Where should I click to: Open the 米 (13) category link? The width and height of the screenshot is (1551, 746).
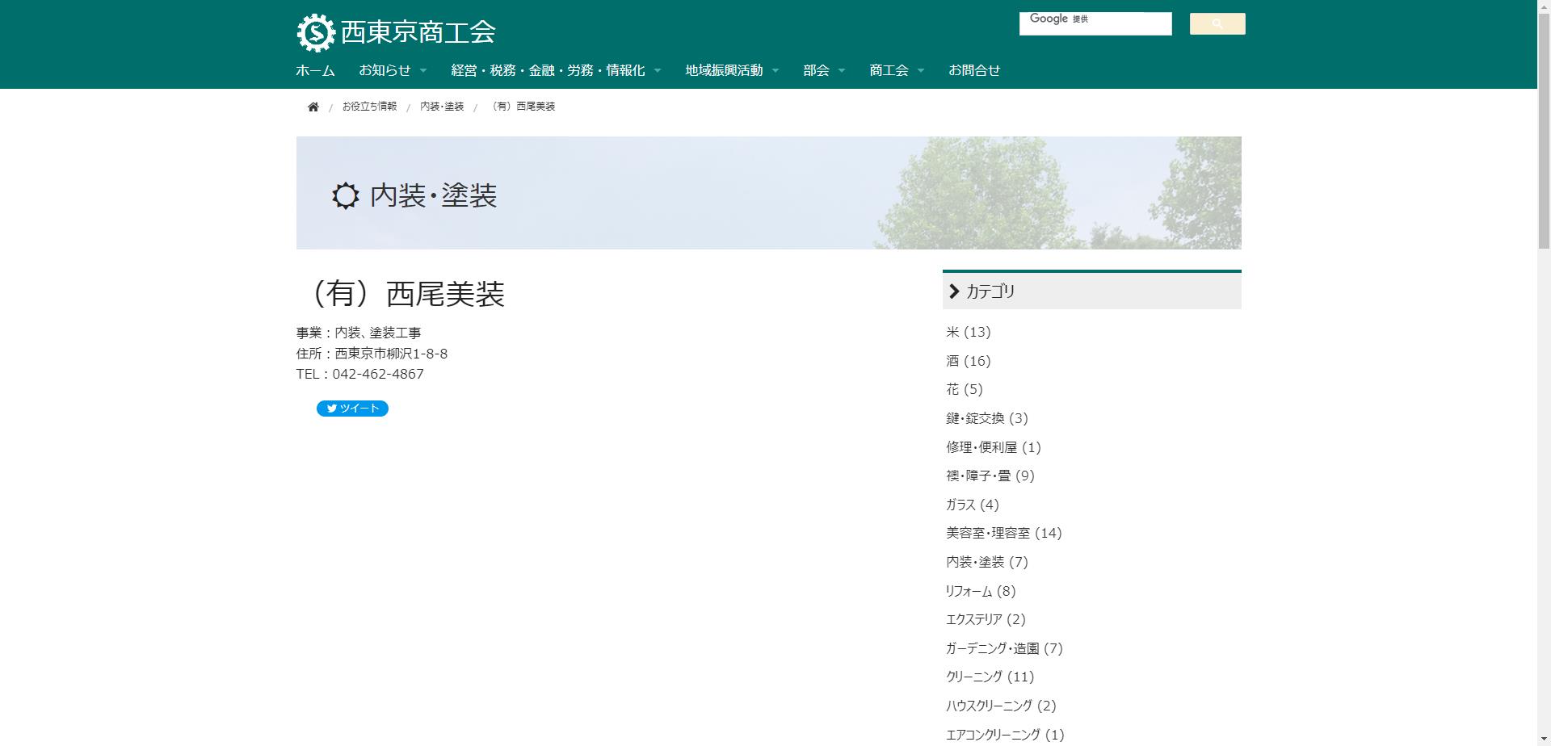pyautogui.click(x=966, y=332)
